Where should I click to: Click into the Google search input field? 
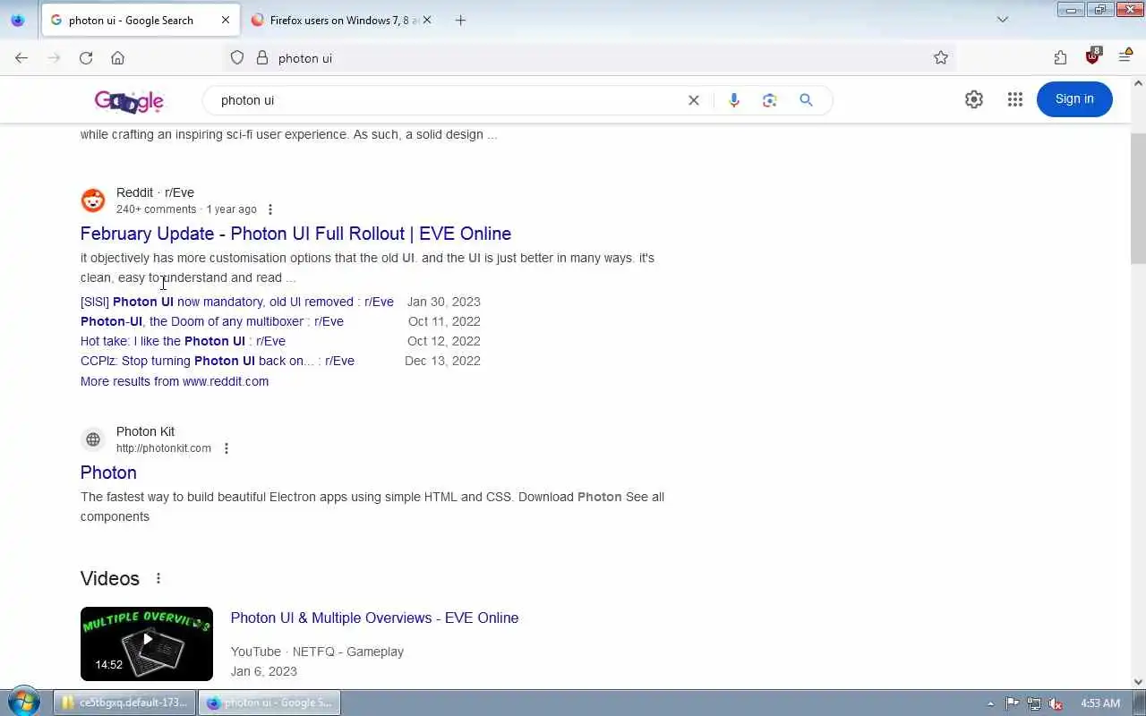click(448, 100)
